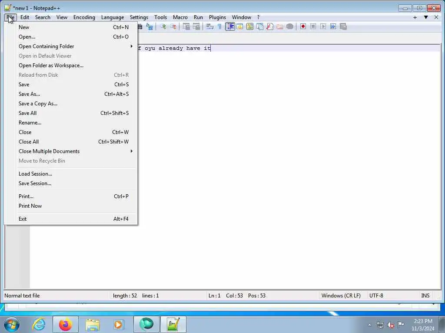Enable synchronized vertical scrolling icon
Image resolution: width=445 pixels, height=333 pixels.
click(x=186, y=26)
